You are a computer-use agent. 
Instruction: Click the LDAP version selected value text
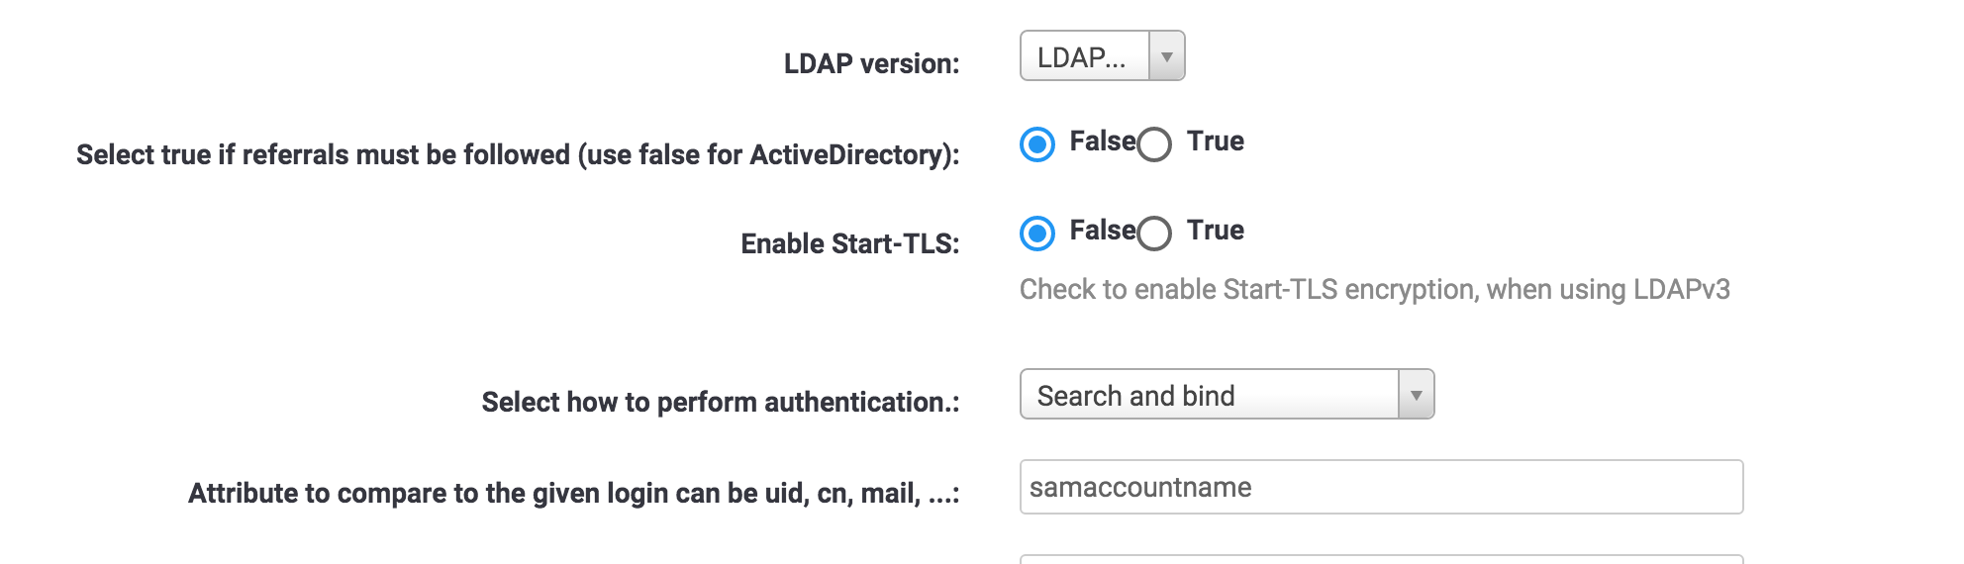click(x=1082, y=57)
